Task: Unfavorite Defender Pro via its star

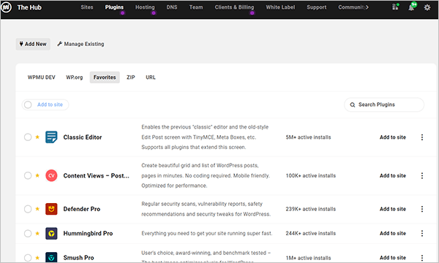Action: tap(37, 209)
